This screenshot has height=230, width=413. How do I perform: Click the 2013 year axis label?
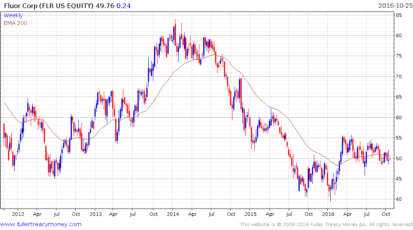96,214
